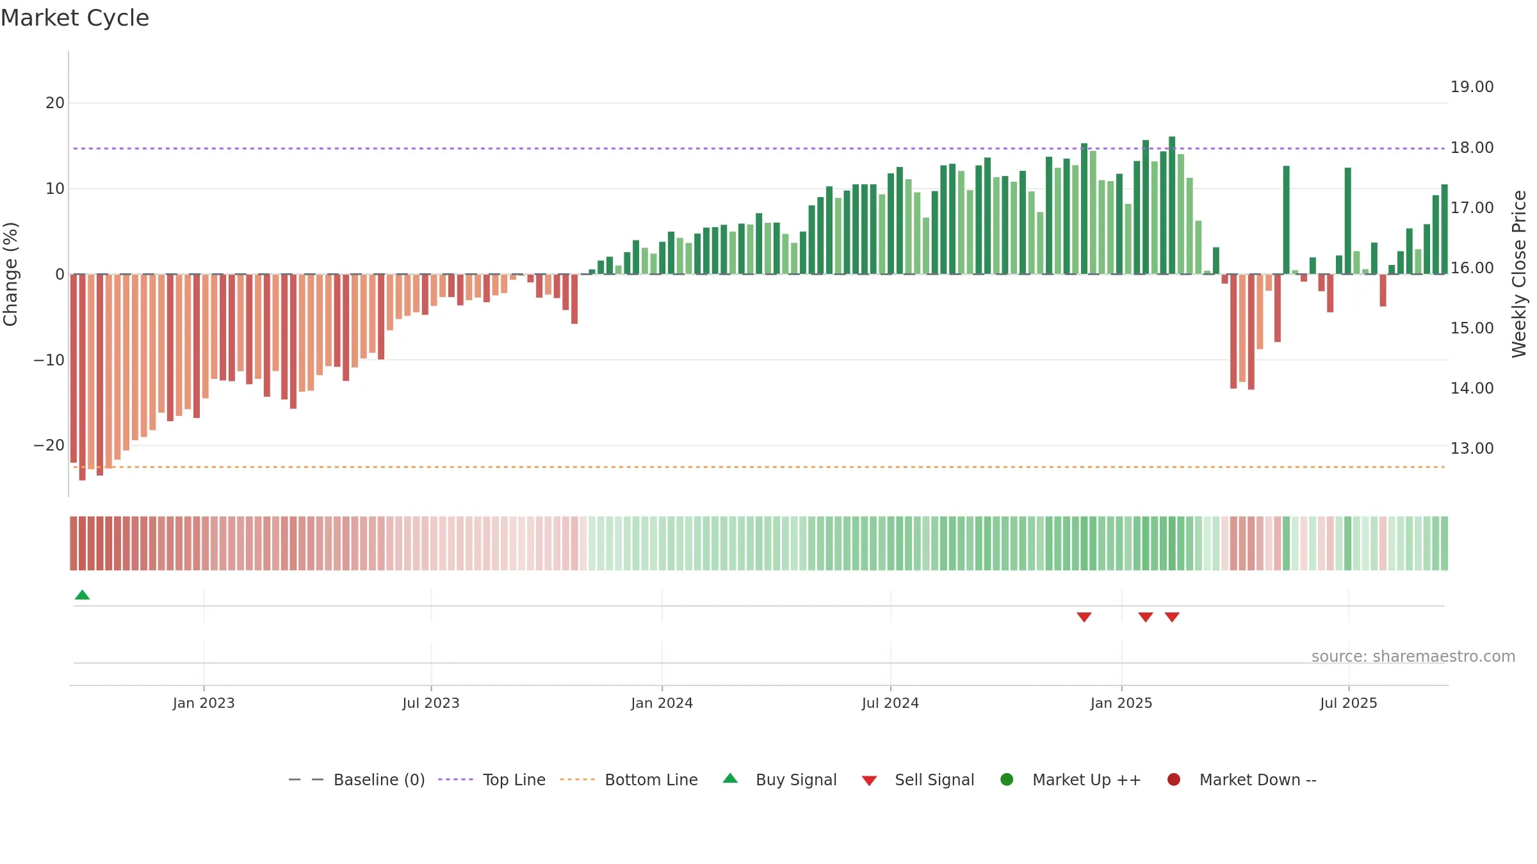Click the 13.00 price axis value
The width and height of the screenshot is (1537, 864).
coord(1472,448)
